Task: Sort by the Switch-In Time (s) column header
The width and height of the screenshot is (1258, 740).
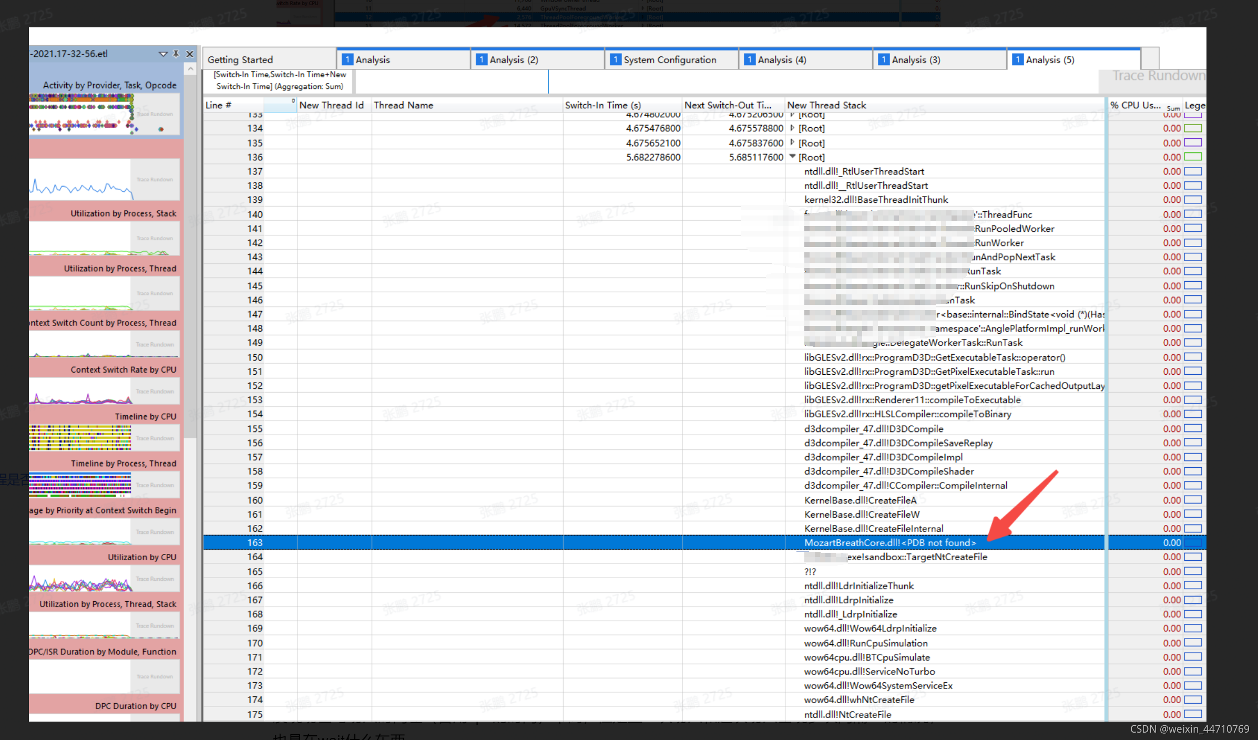Action: [x=602, y=105]
